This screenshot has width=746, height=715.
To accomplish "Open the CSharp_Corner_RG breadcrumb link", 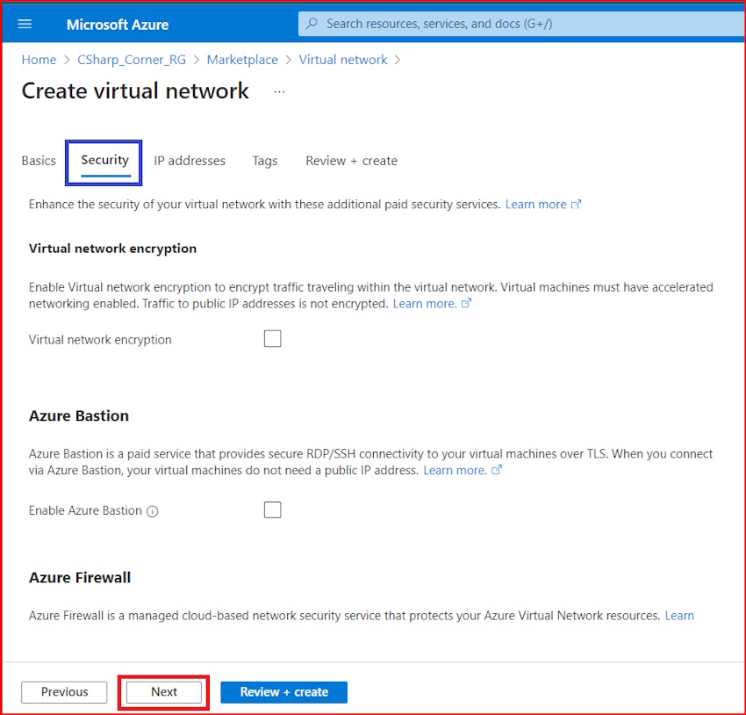I will [x=132, y=59].
